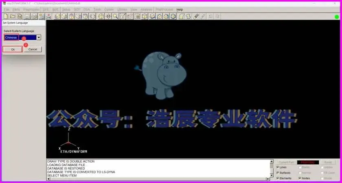Viewport: 342px width, 183px height.
Task: Open the View menu
Action: point(134,10)
